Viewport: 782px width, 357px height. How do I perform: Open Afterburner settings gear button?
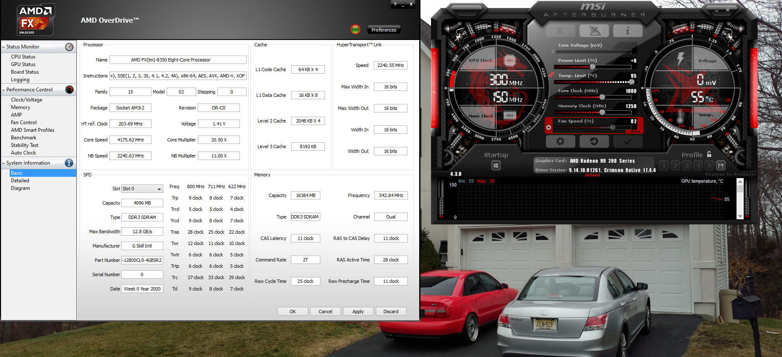coord(560,141)
